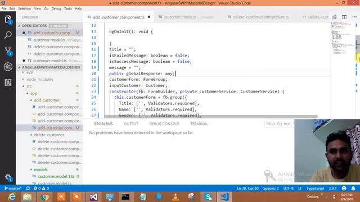Change indentation via Spaces: 2

271,189
